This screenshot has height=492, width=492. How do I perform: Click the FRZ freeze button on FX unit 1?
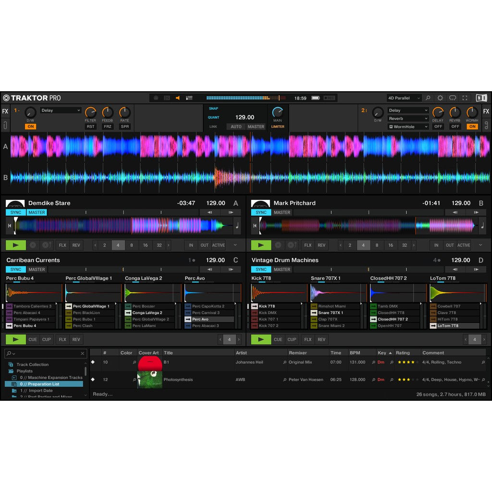click(x=107, y=126)
